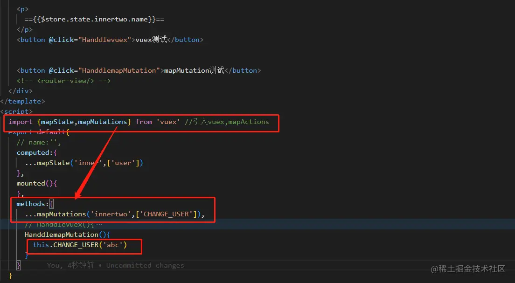
Task: Click the 'Uncommitted changes' git blame annotation
Action: point(145,265)
